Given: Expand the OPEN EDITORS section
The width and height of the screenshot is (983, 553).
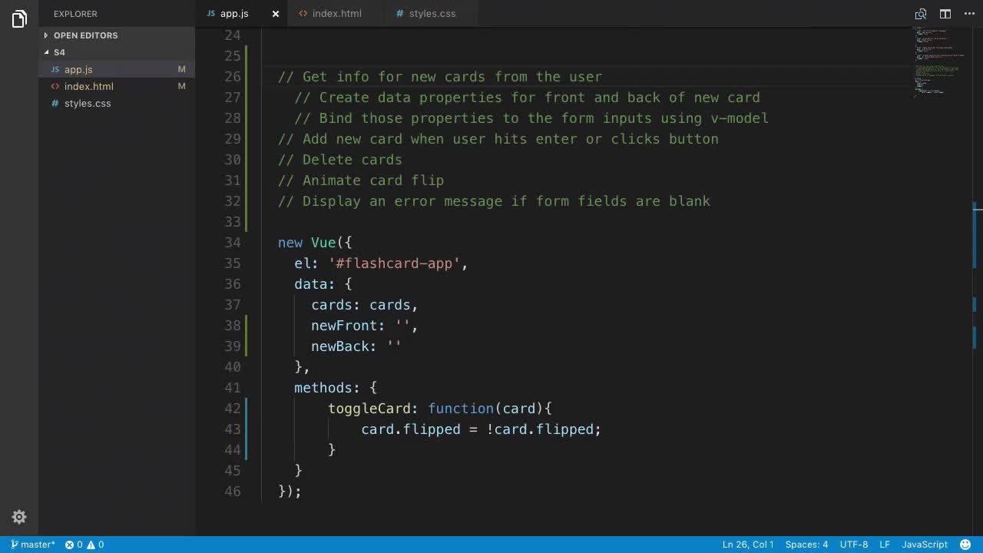Looking at the screenshot, I should tap(85, 35).
